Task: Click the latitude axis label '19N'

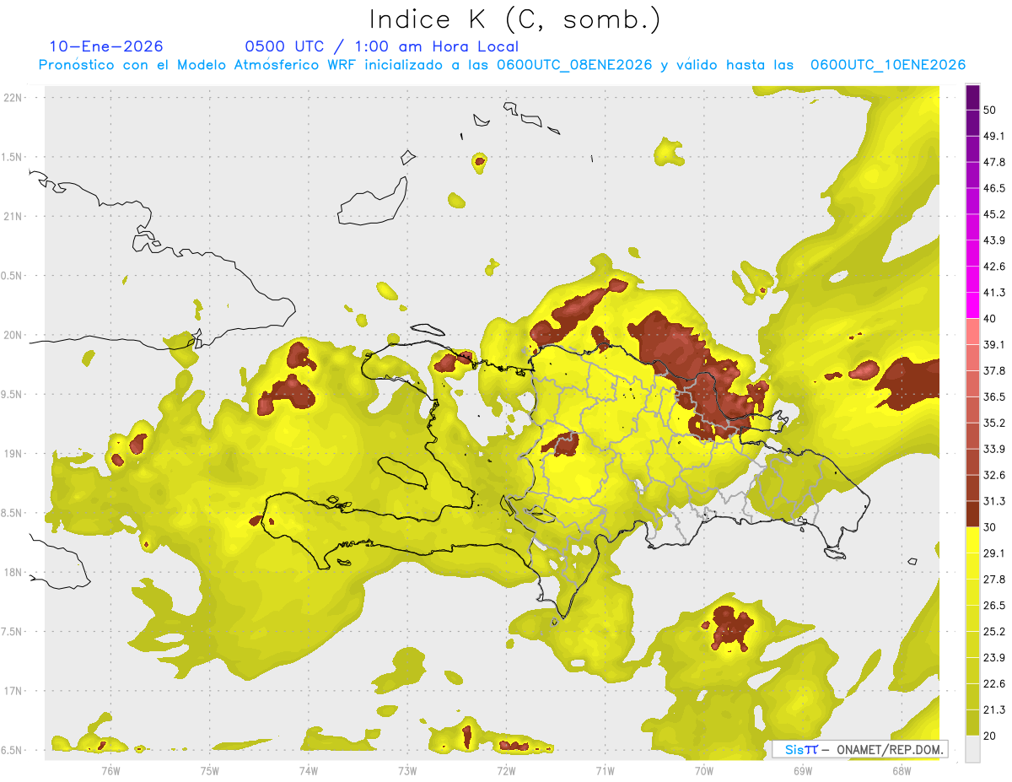Action: [13, 453]
